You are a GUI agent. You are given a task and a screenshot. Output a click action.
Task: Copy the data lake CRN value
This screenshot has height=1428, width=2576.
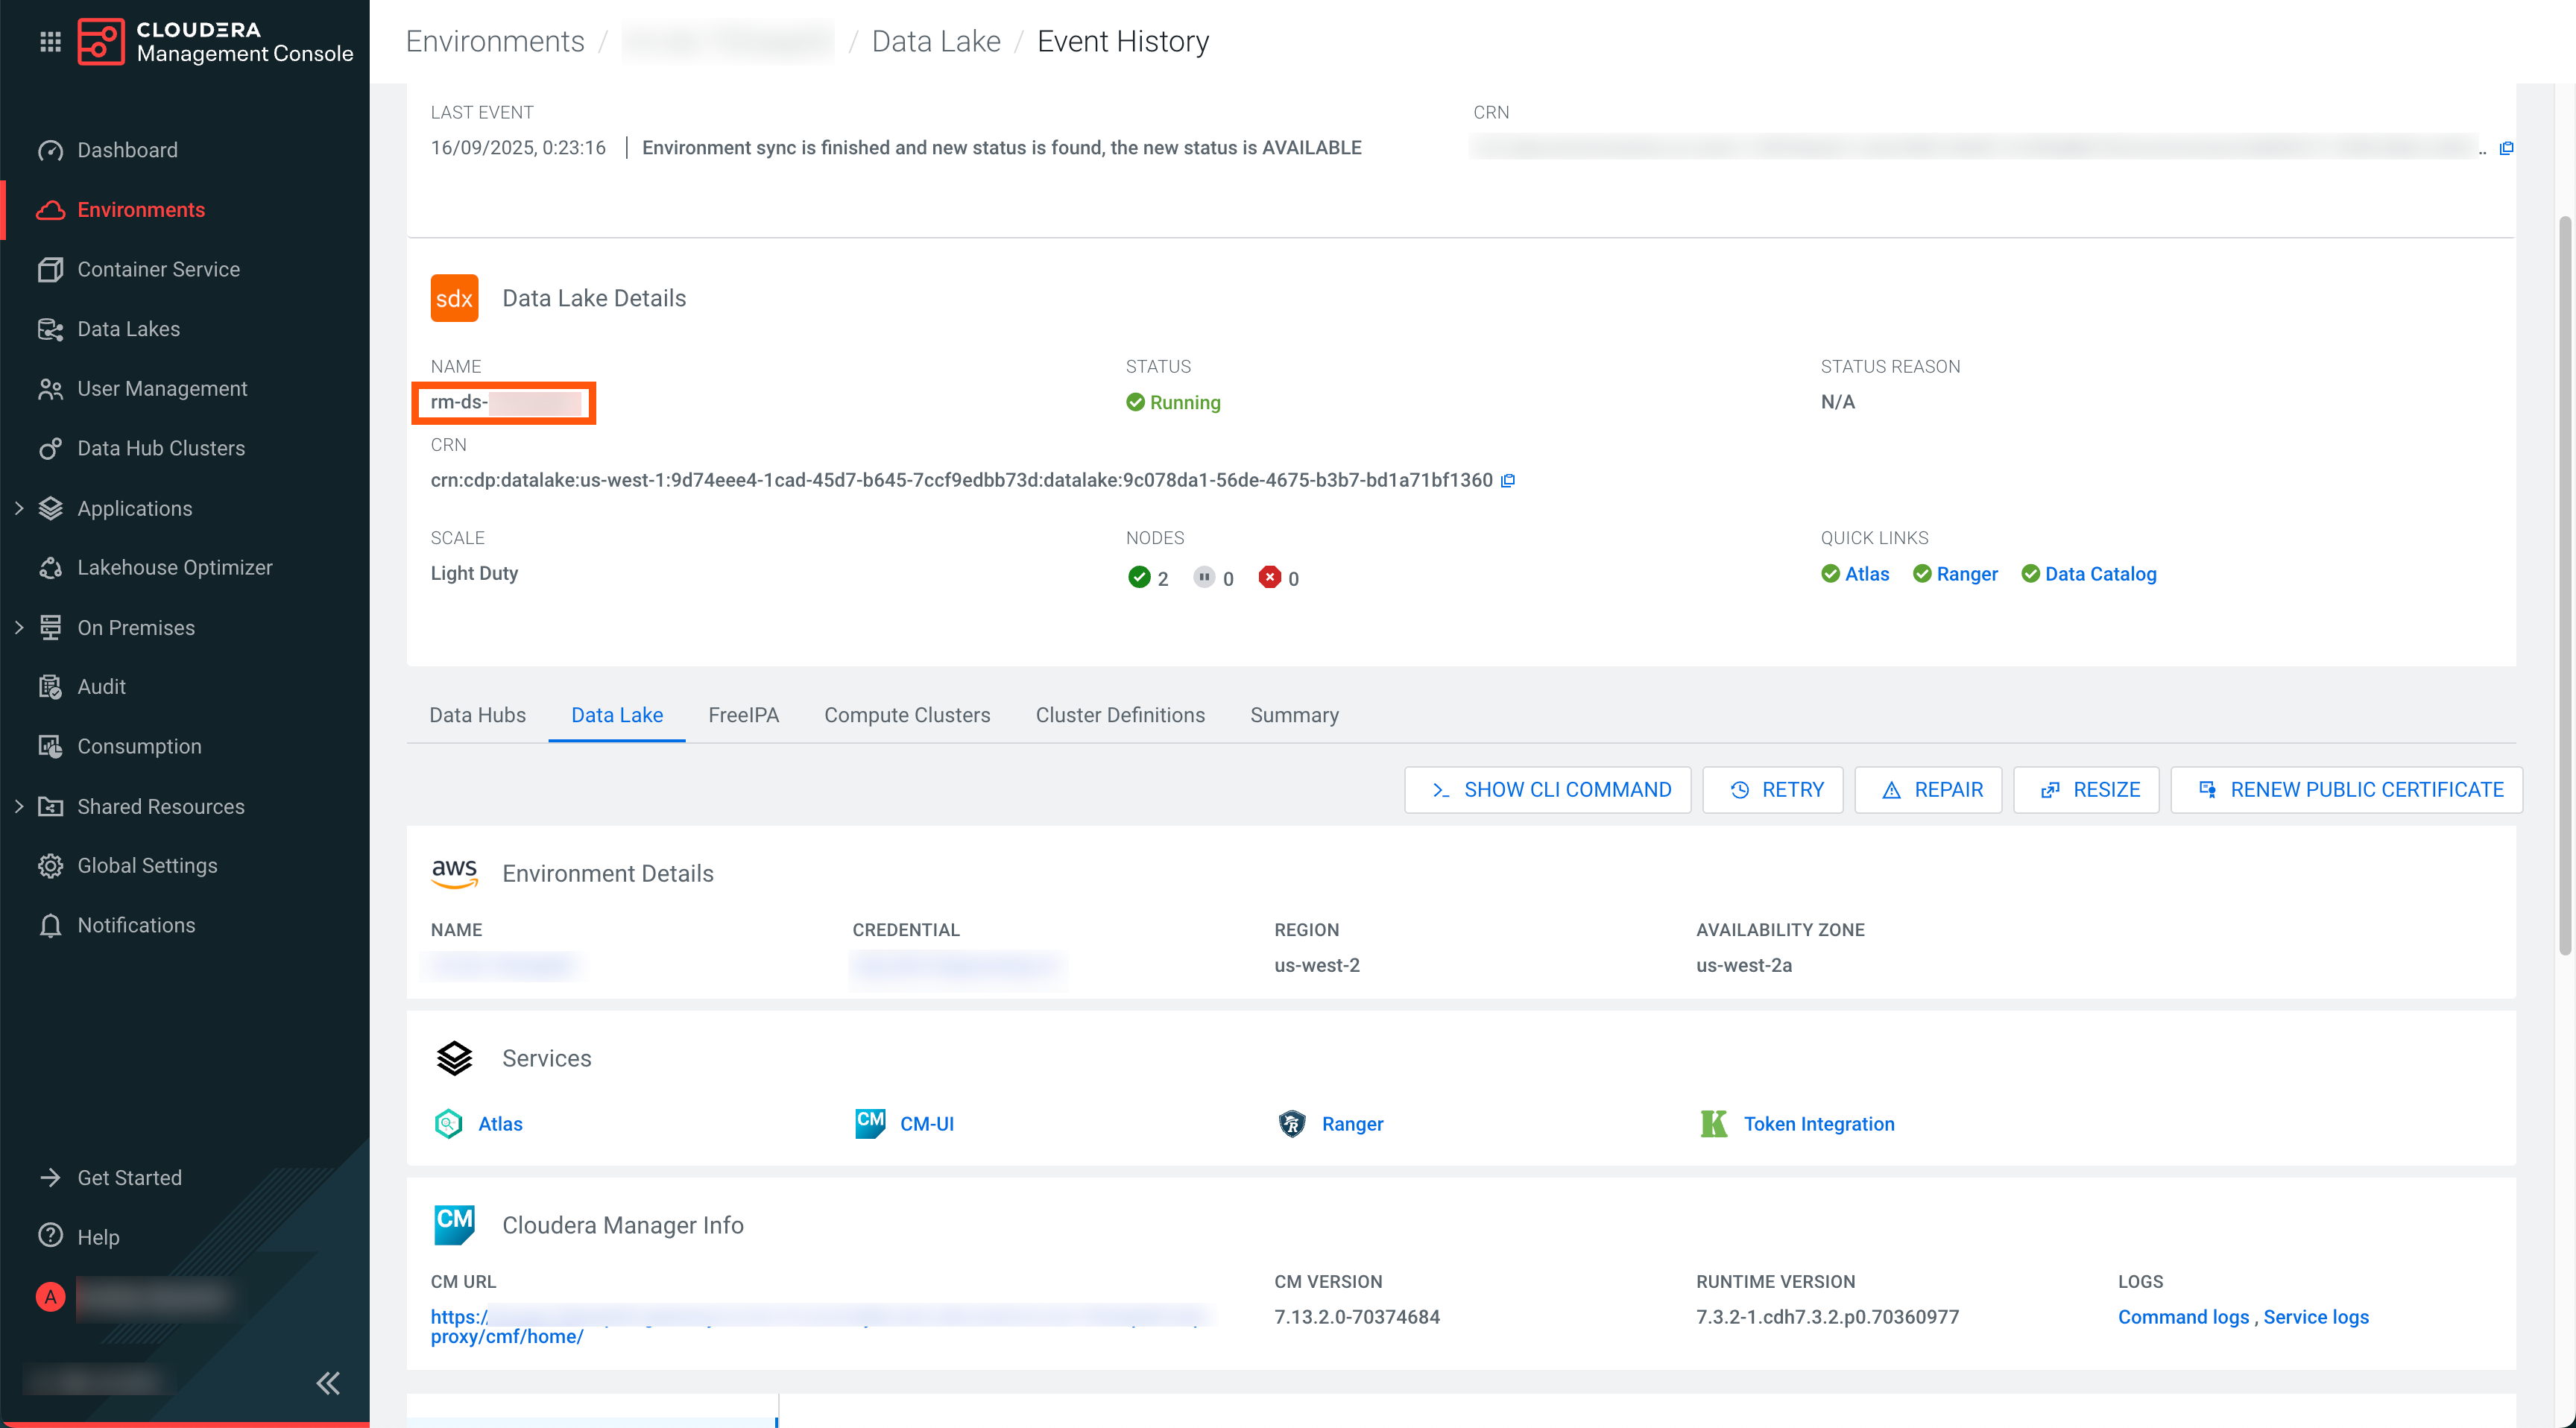pyautogui.click(x=1508, y=481)
